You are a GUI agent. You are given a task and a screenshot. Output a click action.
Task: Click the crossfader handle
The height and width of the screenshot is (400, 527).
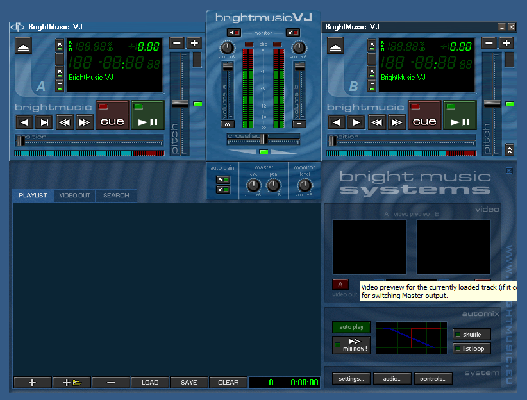pyautogui.click(x=264, y=138)
